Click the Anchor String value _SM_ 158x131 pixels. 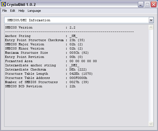click(73, 36)
